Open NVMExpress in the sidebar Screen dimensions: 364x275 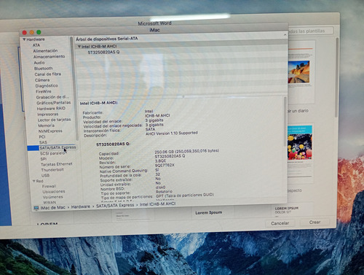click(x=50, y=131)
